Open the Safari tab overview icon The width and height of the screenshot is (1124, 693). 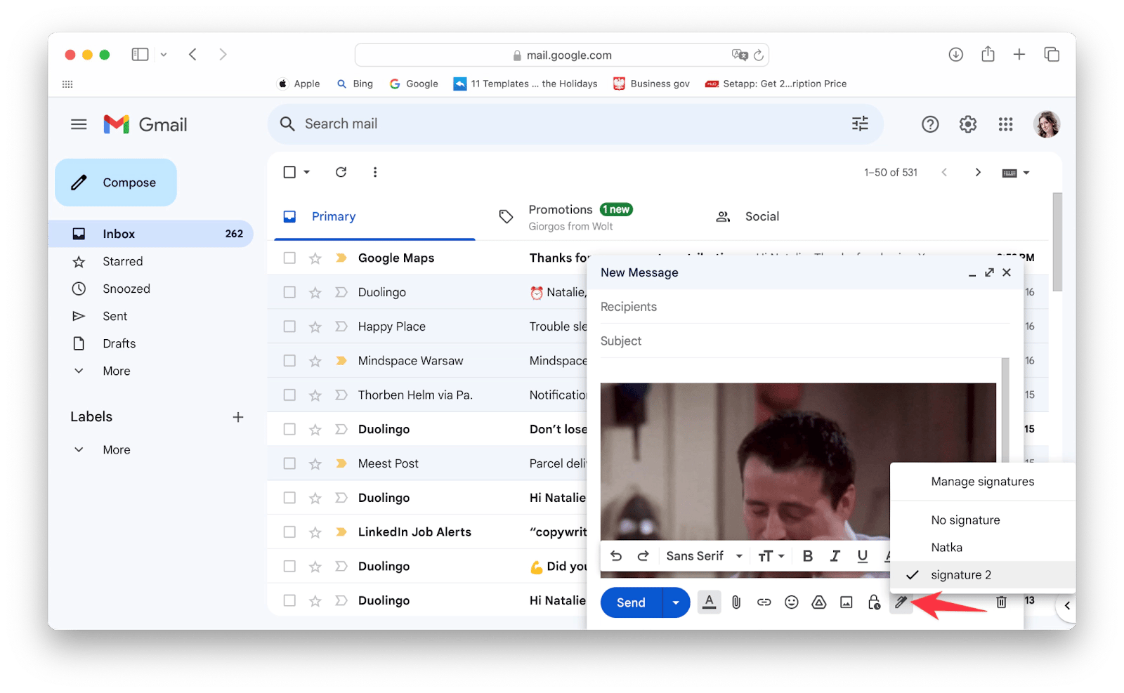point(1052,54)
